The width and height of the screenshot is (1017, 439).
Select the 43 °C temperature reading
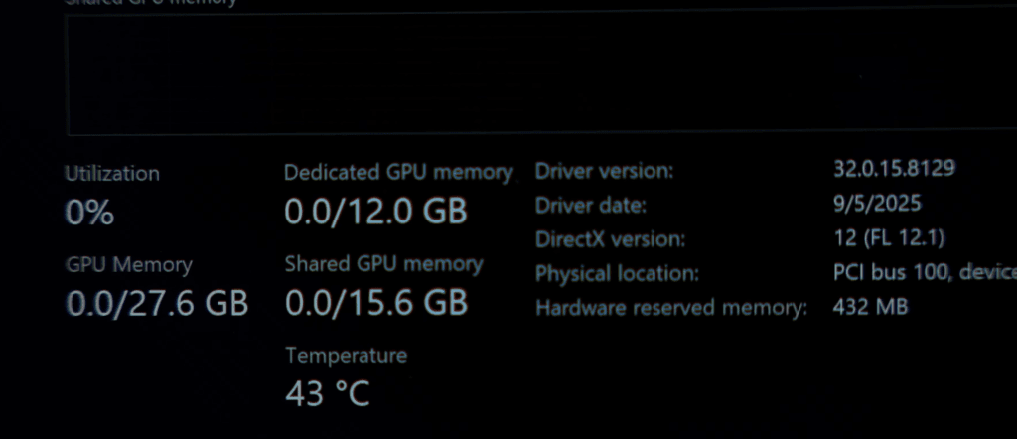(327, 393)
